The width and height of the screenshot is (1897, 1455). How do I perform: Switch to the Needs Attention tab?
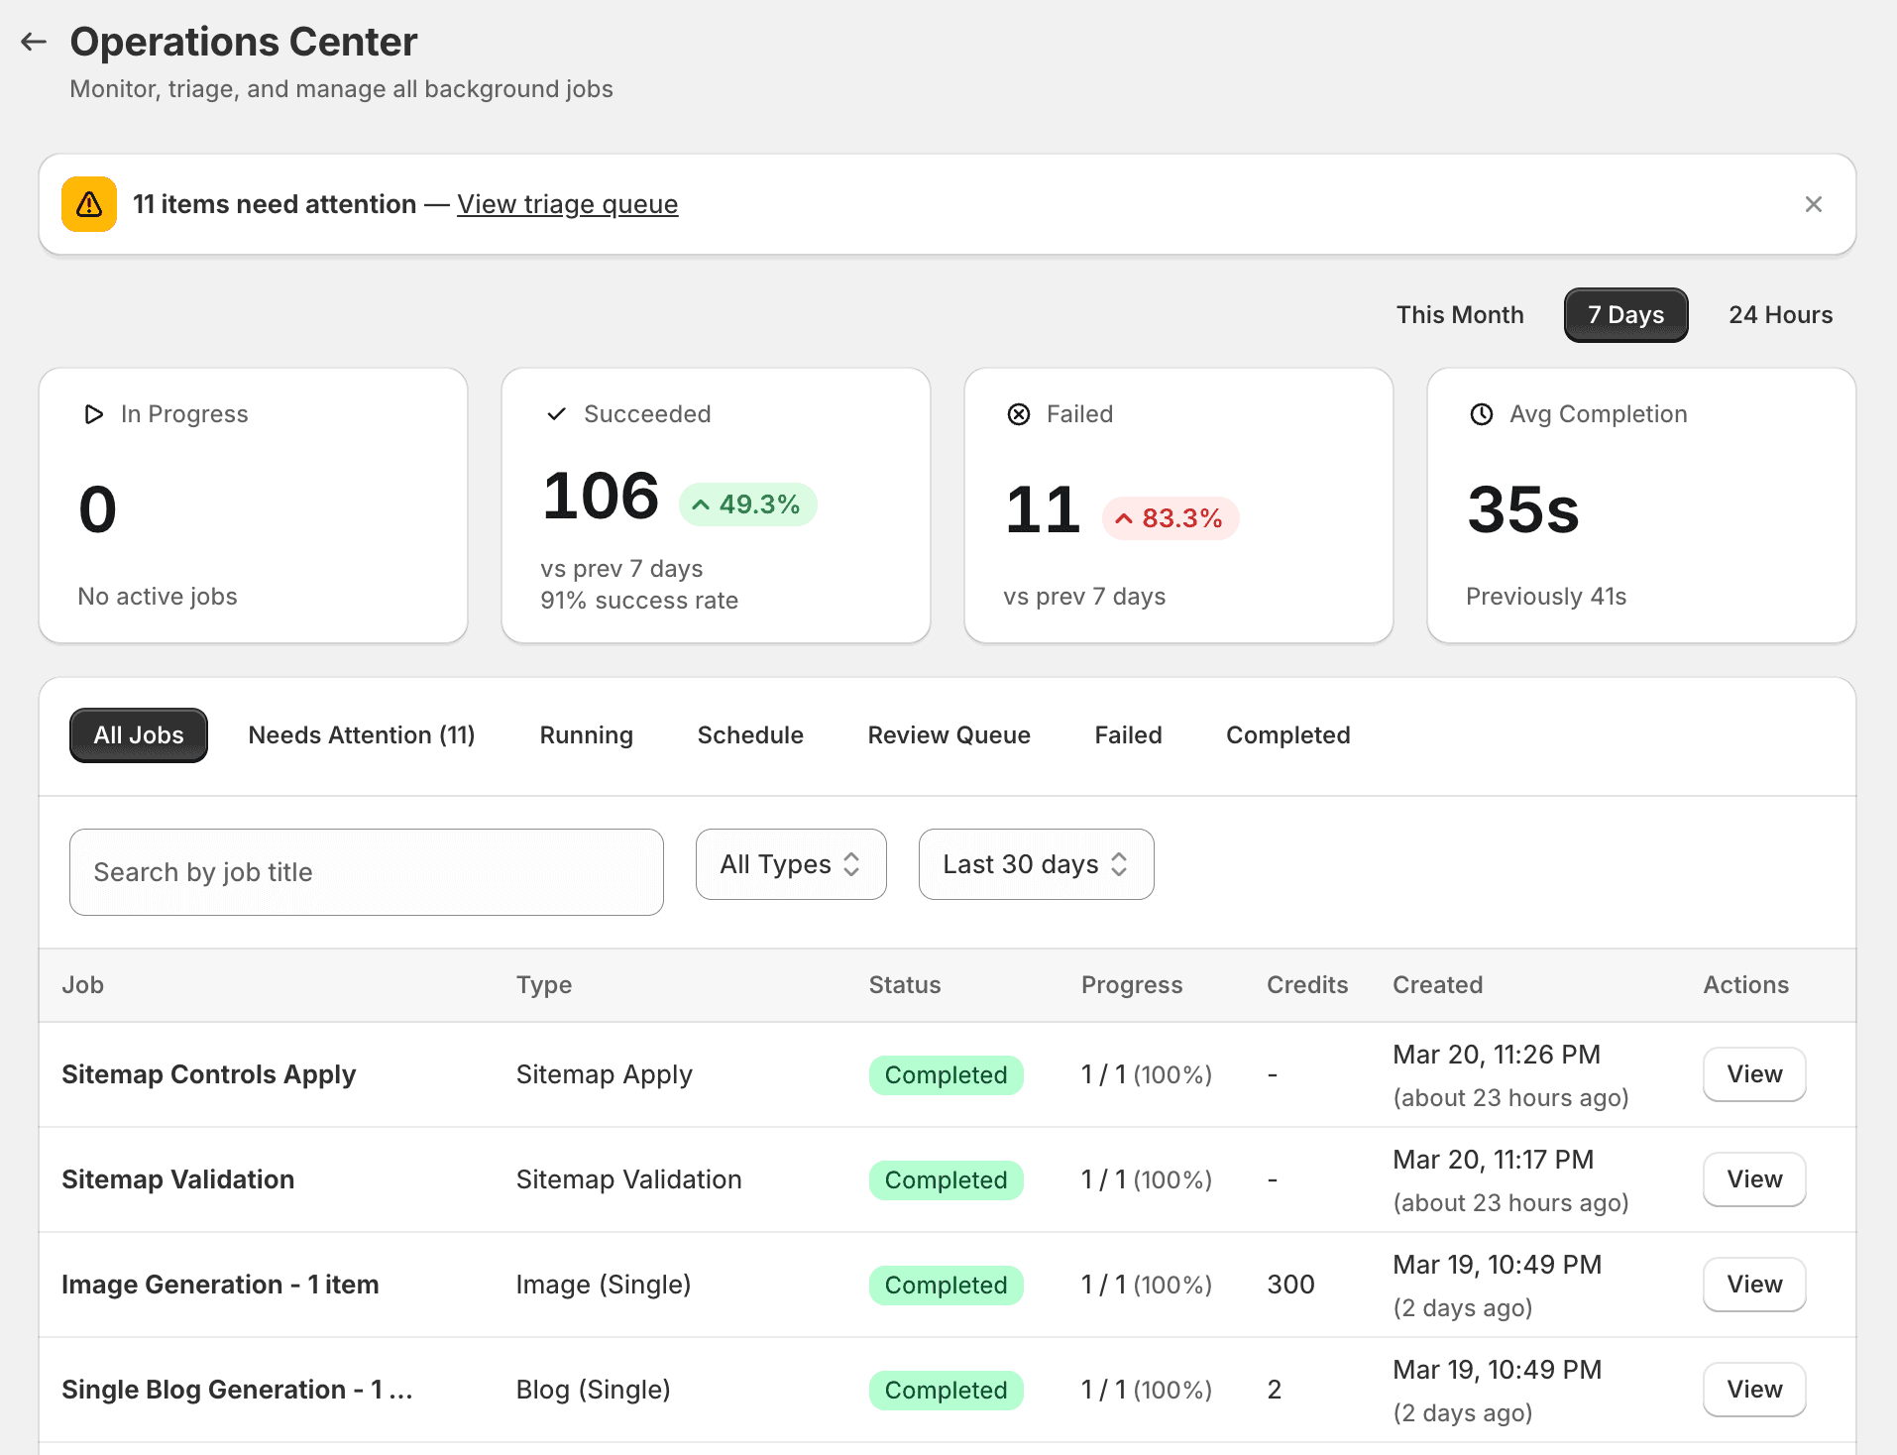pyautogui.click(x=361, y=734)
